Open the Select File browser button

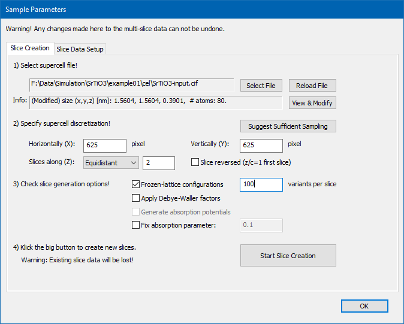[261, 86]
